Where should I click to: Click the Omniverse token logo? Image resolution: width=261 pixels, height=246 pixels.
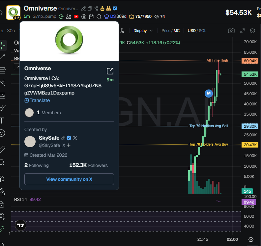13,13
